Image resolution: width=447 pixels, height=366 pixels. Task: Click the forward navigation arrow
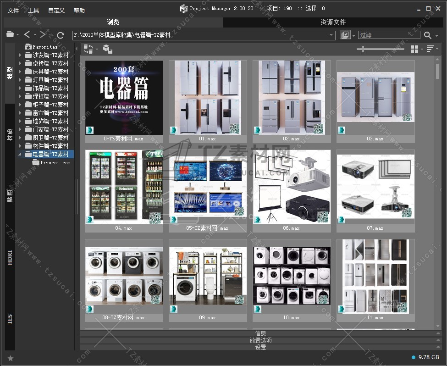tap(43, 35)
